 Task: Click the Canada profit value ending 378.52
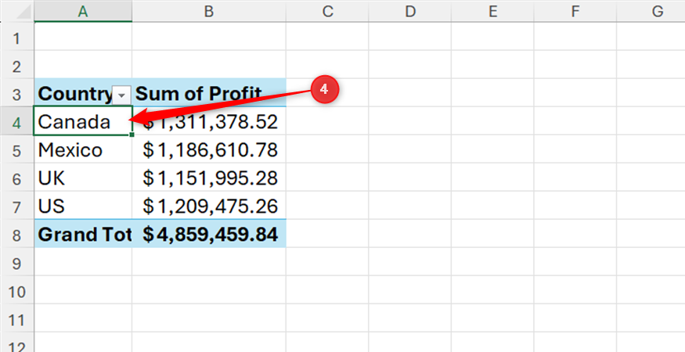point(209,121)
